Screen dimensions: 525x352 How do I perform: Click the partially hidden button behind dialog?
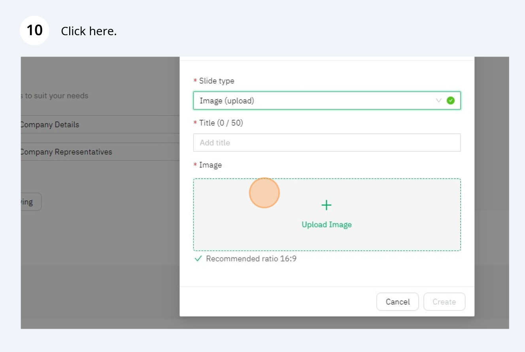click(31, 202)
